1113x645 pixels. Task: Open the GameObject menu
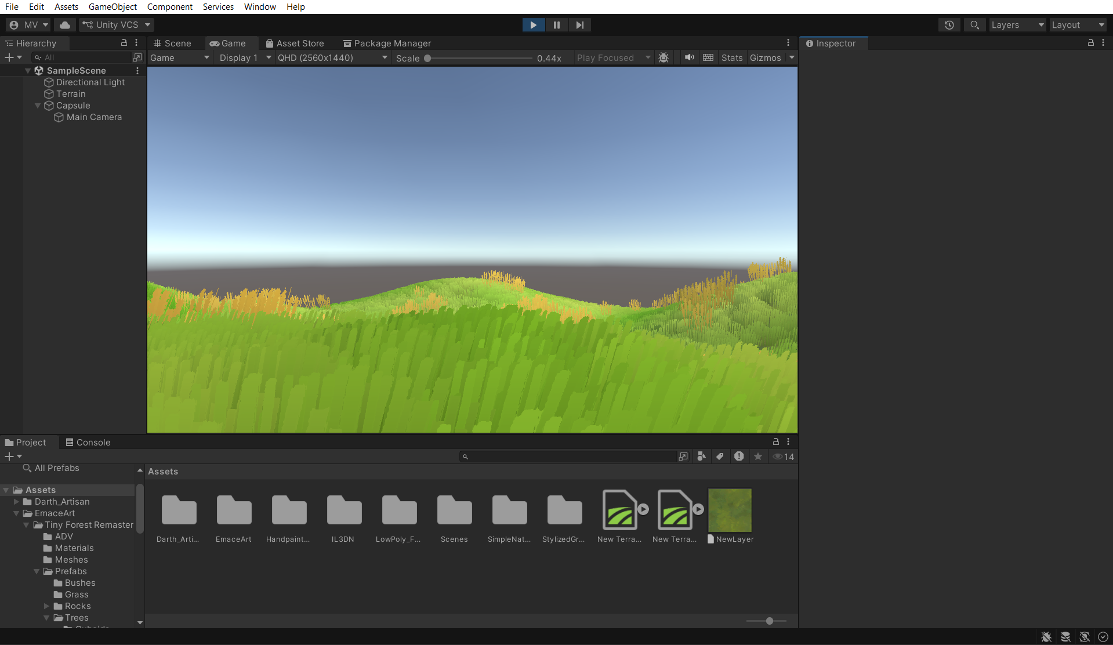pyautogui.click(x=113, y=7)
